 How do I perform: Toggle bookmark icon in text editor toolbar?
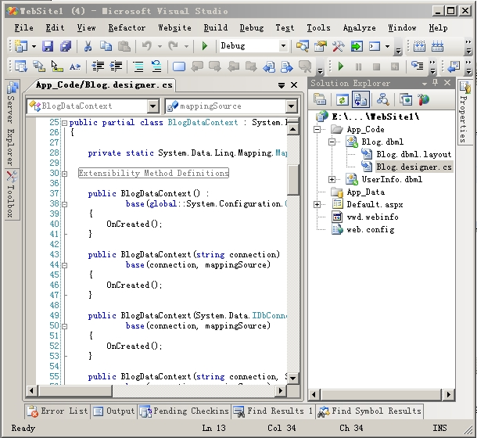point(179,66)
